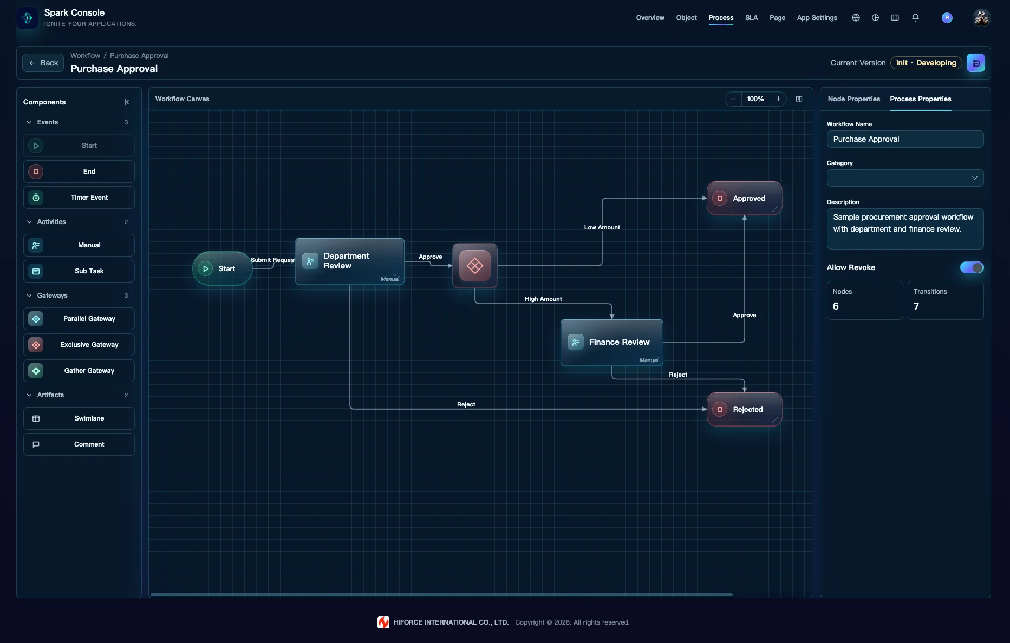Select the End event component
The image size is (1010, 643).
click(x=79, y=172)
